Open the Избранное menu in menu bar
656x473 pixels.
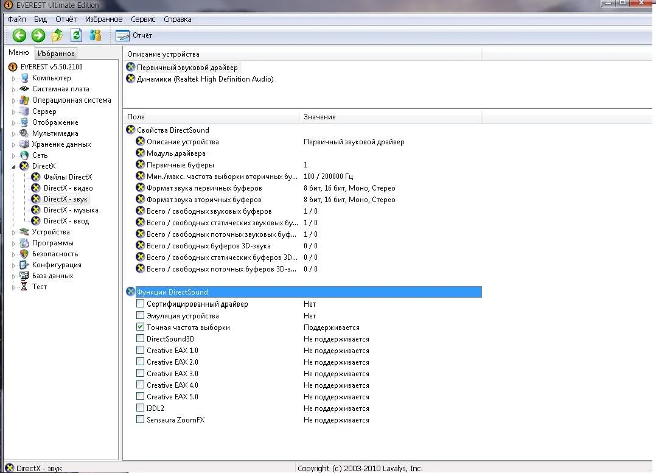click(103, 19)
